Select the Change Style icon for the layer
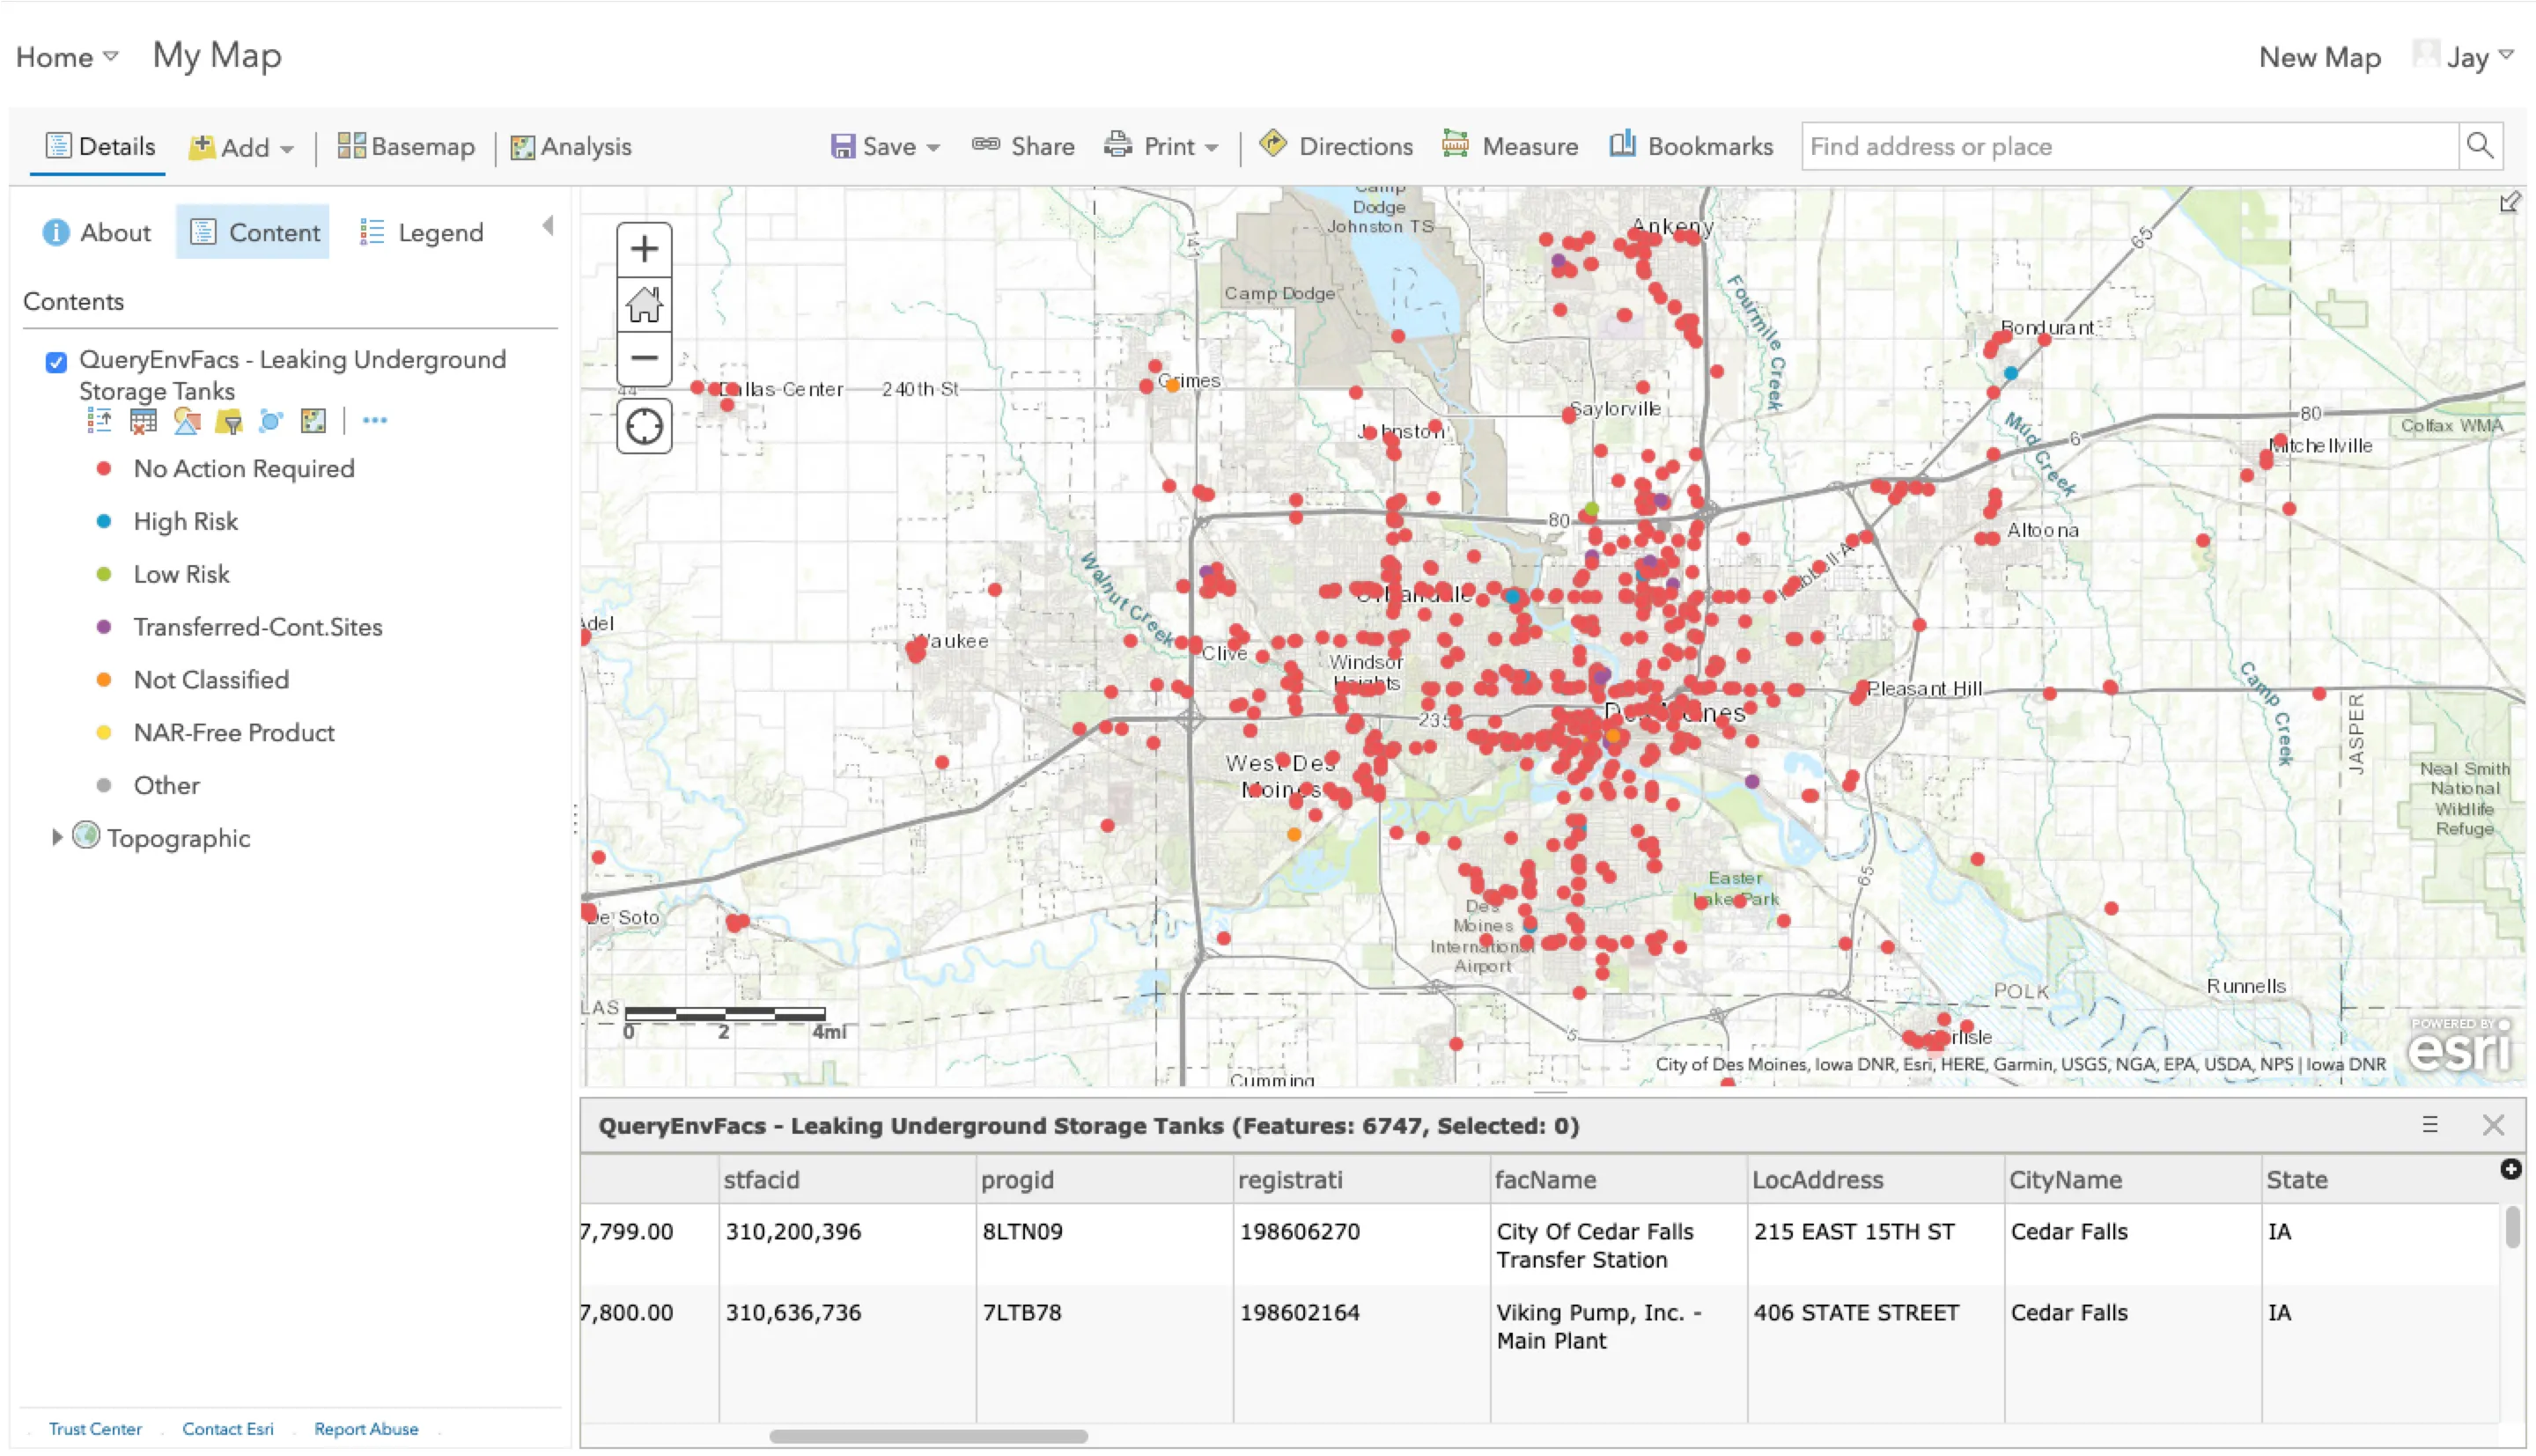 tap(187, 420)
